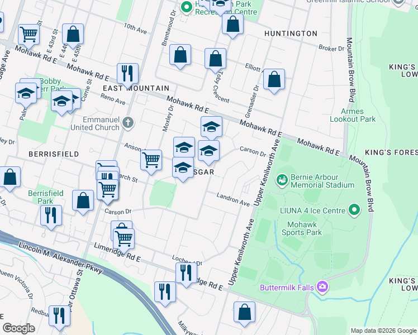This screenshot has width=418, height=335.
Task: Click the 'Berrisfield Park' label
Action: pyautogui.click(x=46, y=197)
